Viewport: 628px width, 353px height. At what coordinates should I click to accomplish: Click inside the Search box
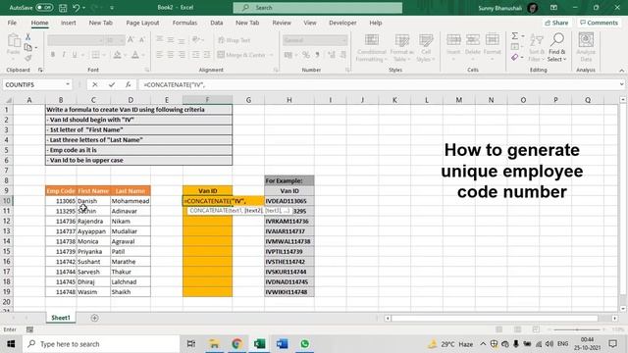(318, 8)
